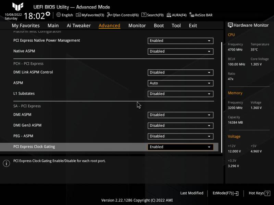Select the DMI Link ASPM Control label
Image resolution: width=274 pixels, height=205 pixels.
[33, 72]
